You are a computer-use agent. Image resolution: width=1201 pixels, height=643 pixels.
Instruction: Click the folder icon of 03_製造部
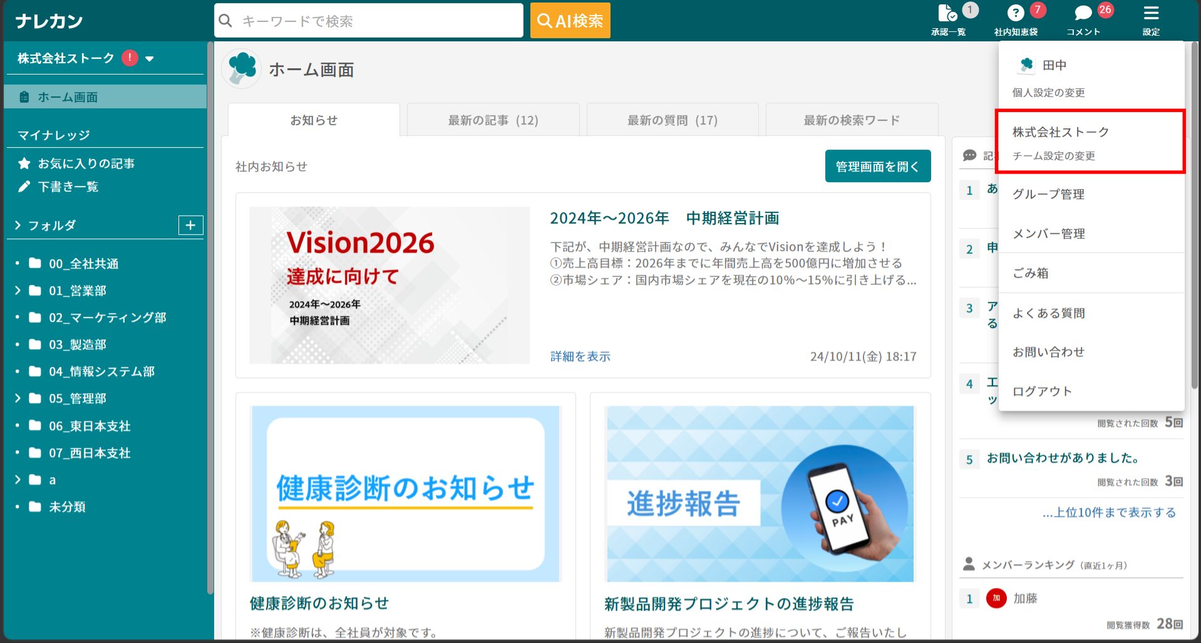click(35, 344)
